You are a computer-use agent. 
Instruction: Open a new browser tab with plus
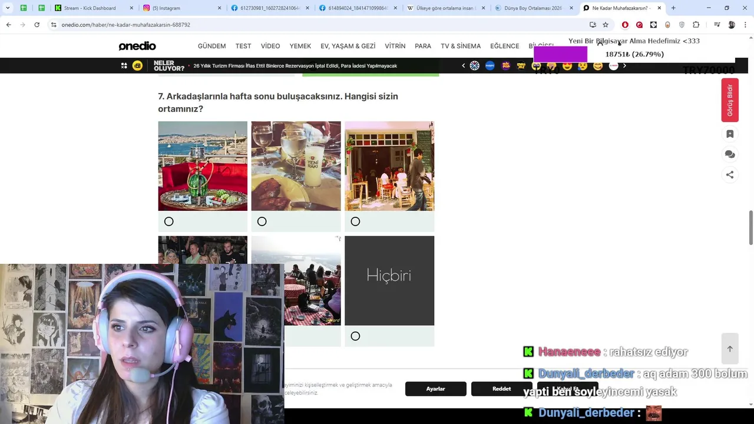[673, 8]
